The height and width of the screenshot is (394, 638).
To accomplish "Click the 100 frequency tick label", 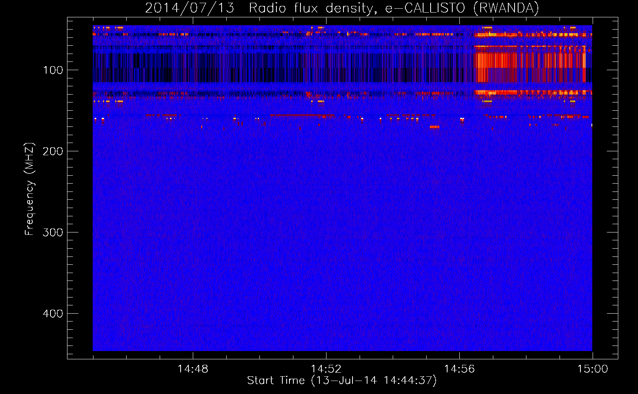I will click(x=53, y=70).
